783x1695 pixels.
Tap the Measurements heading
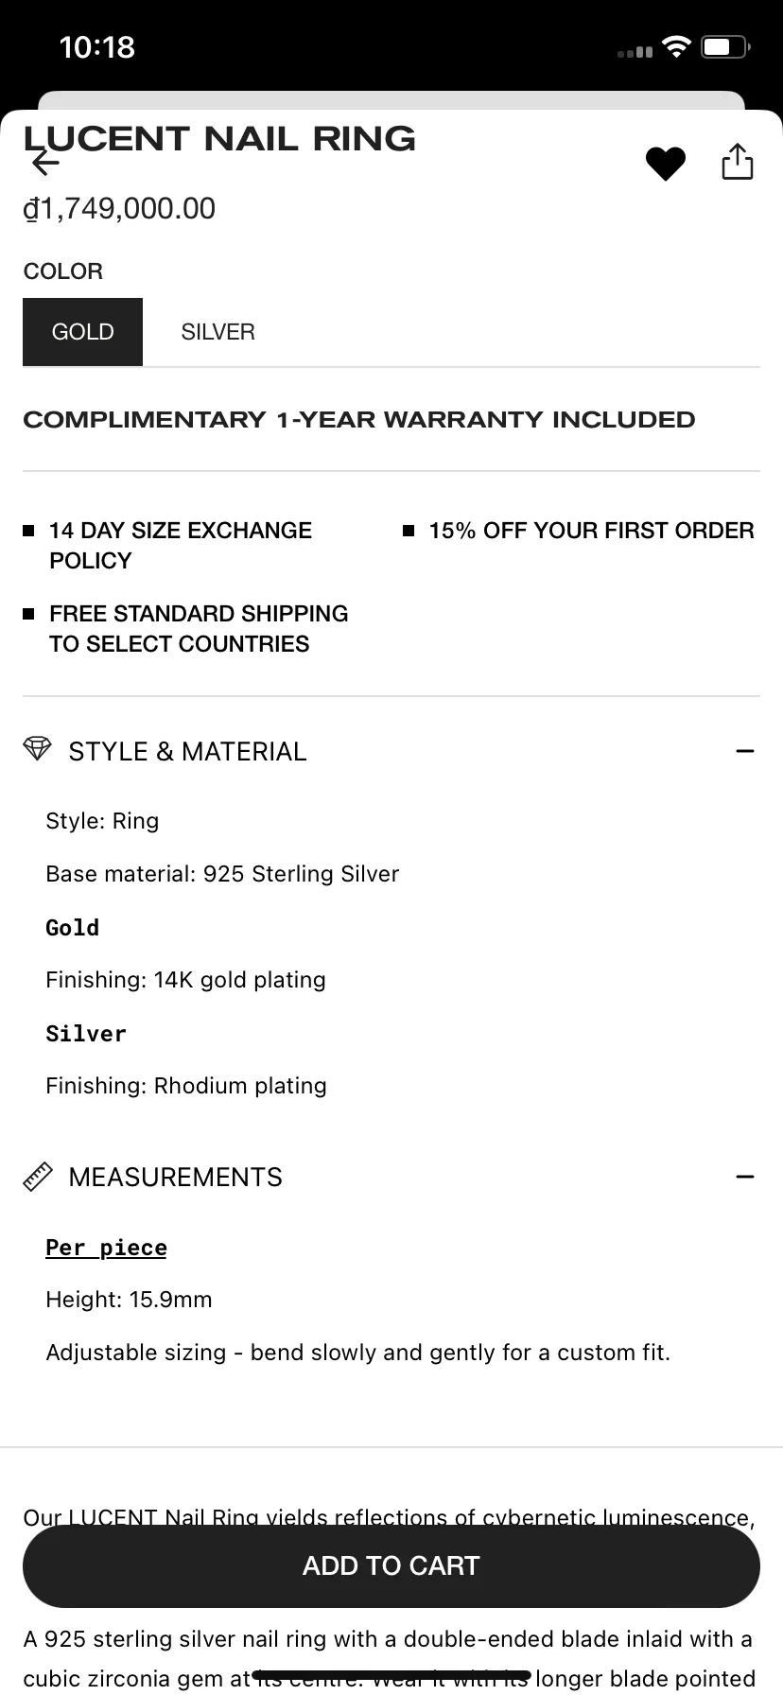pyautogui.click(x=176, y=1177)
